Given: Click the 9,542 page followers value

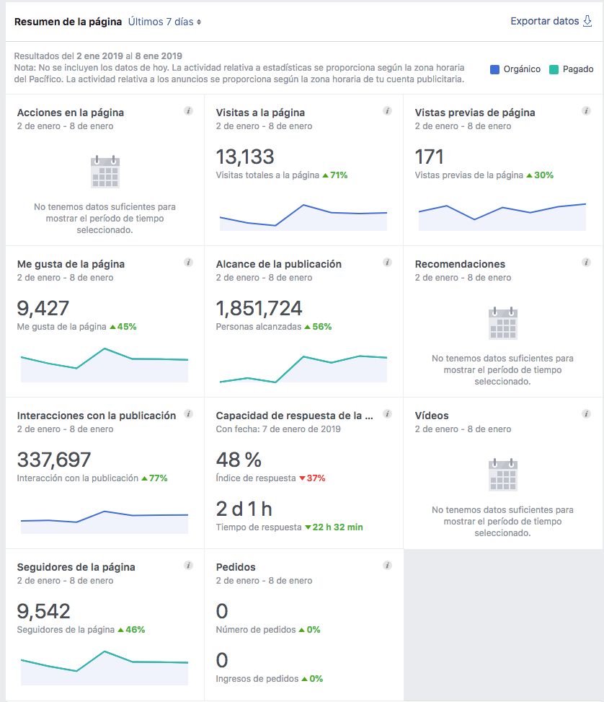Looking at the screenshot, I should (x=44, y=612).
